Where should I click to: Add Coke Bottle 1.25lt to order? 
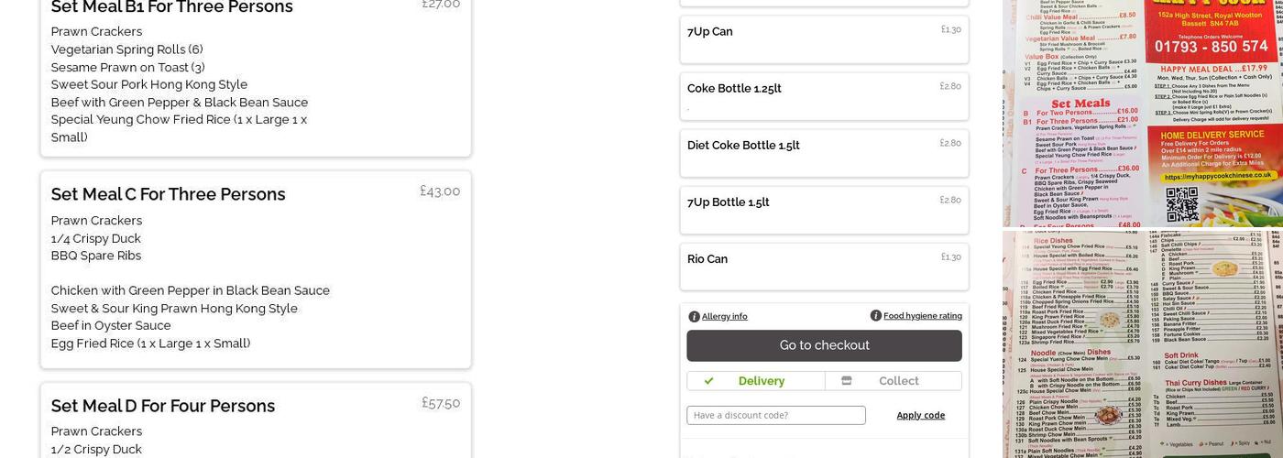pos(824,96)
